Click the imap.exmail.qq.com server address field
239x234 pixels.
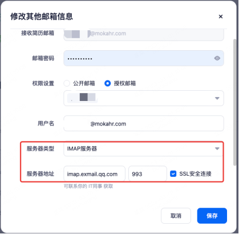[94, 174]
